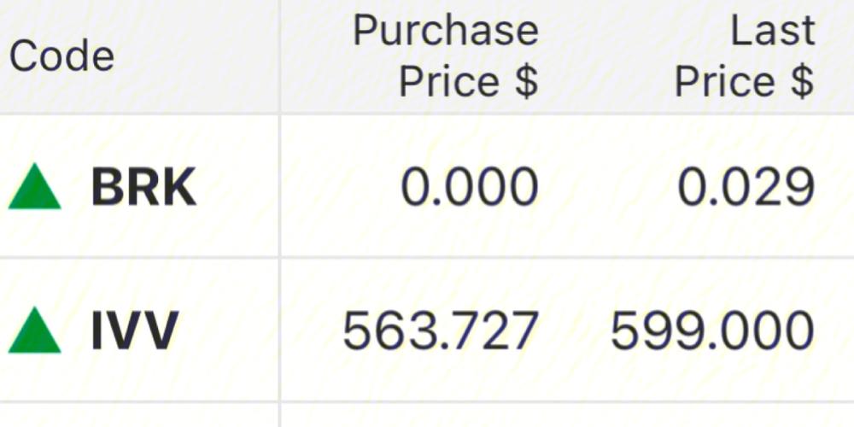Select BRK last price 0.029
This screenshot has width=854, height=427.
tap(746, 187)
